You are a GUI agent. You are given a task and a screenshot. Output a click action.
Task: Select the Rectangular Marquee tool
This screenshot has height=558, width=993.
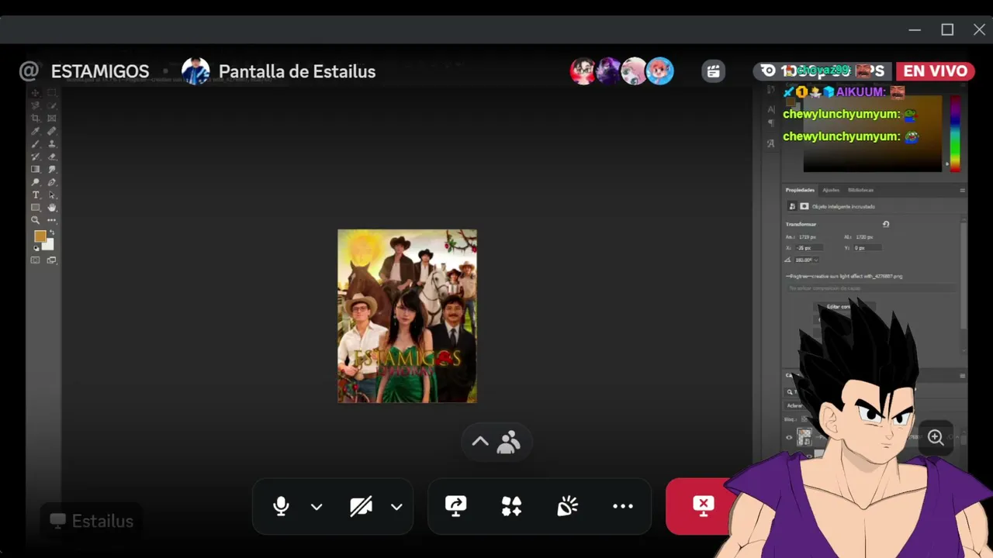[52, 93]
